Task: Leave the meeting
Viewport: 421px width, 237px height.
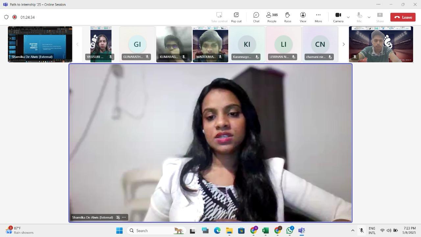Action: (x=403, y=17)
